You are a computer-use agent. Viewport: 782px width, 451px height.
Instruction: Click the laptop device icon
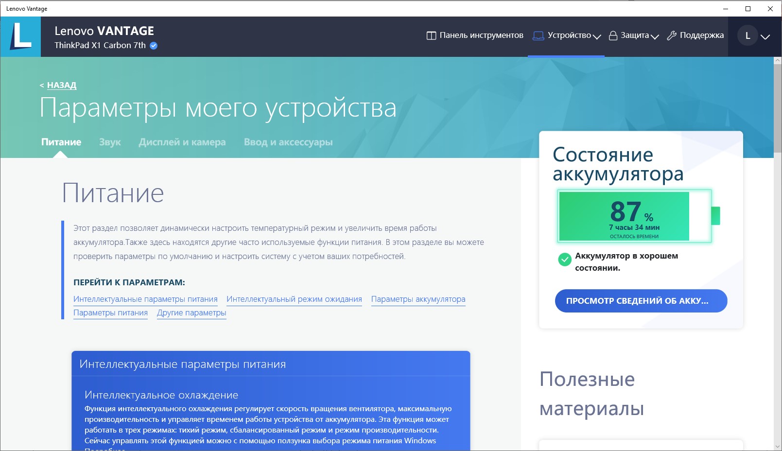click(x=538, y=35)
